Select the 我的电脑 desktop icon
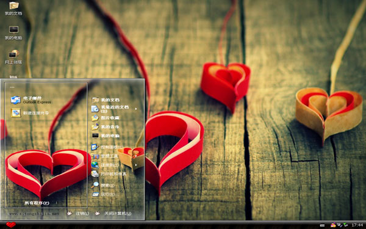The width and height of the screenshot is (366, 229). pos(13,33)
